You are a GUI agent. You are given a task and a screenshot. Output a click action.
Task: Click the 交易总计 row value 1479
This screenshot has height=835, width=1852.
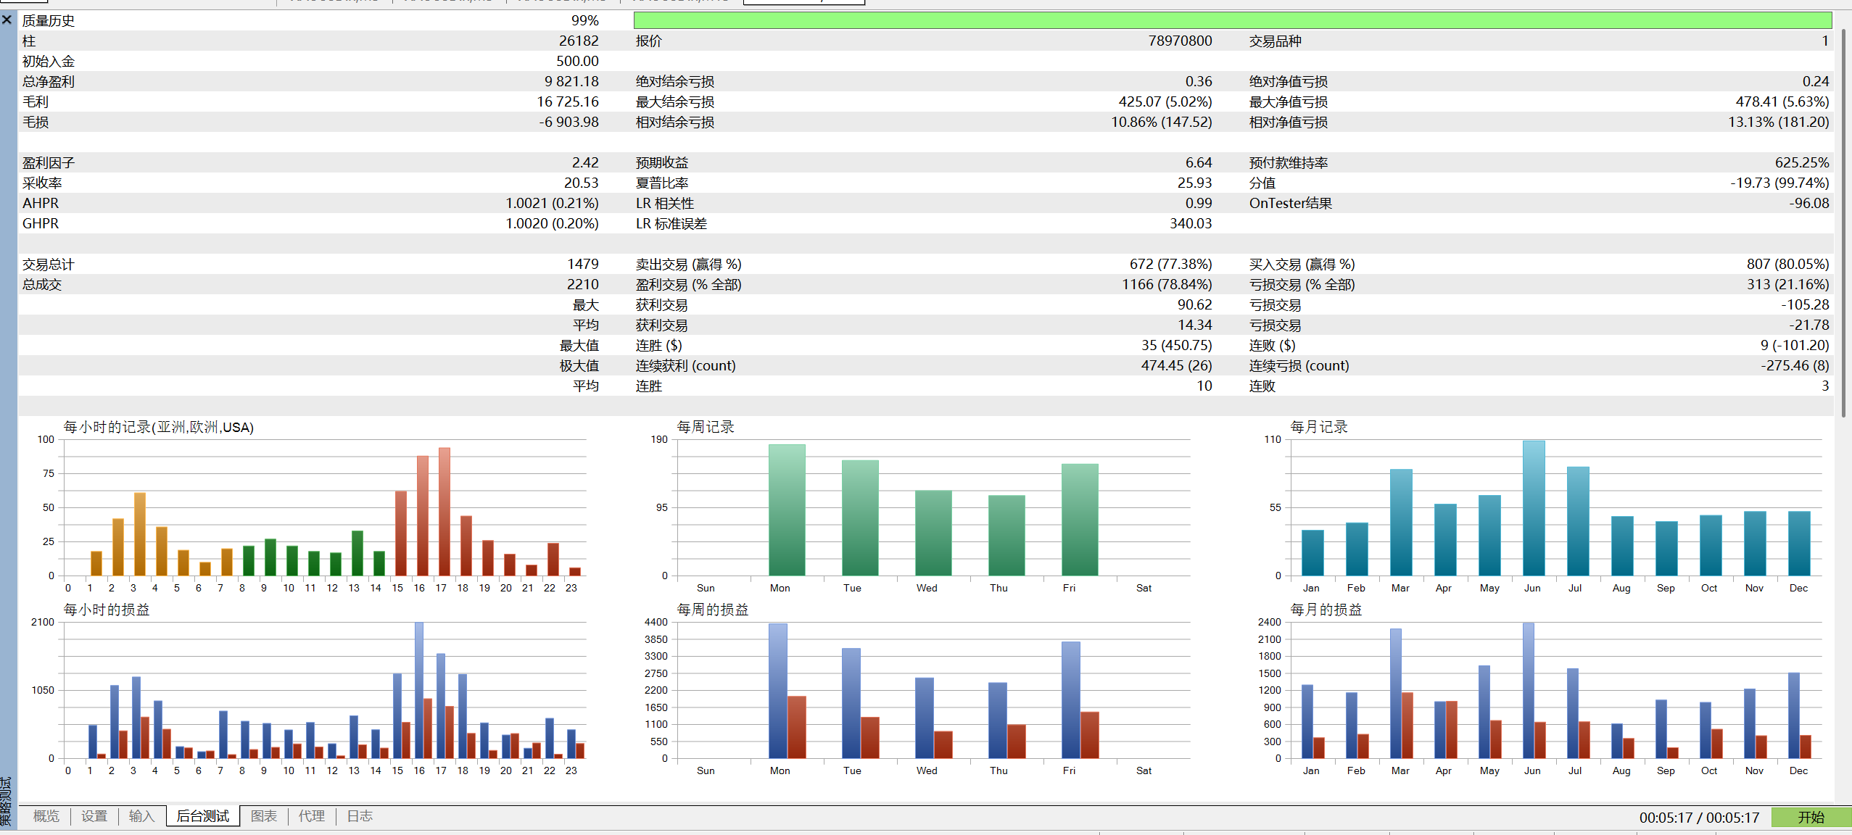pyautogui.click(x=583, y=264)
